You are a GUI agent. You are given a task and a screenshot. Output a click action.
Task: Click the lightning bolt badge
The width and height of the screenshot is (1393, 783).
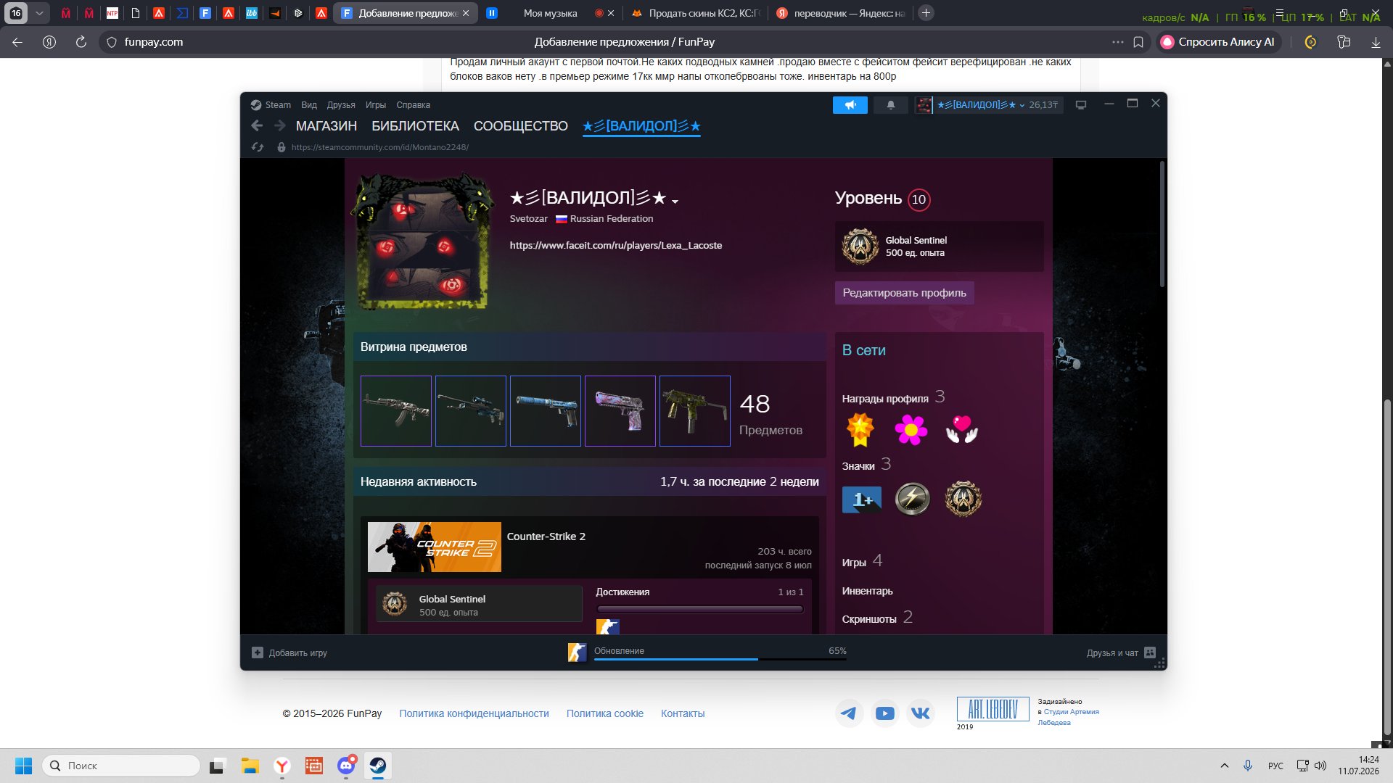coord(913,499)
